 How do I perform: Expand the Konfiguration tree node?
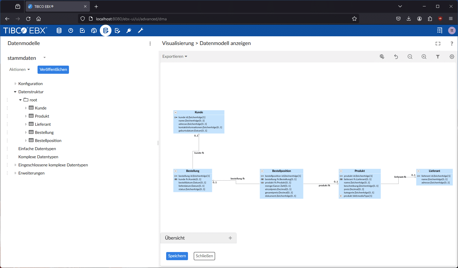tap(15, 84)
